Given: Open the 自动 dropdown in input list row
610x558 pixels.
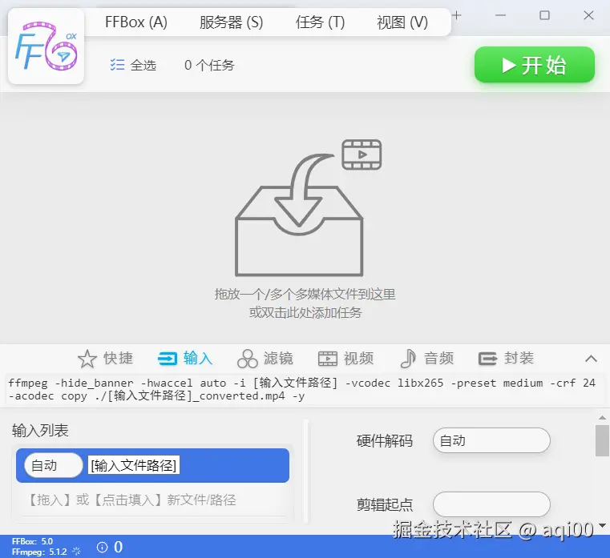Looking at the screenshot, I should pos(53,465).
